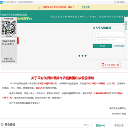The width and height of the screenshot is (128, 128).
Task: Click the user icon in account field
Action: [x=95, y=33]
